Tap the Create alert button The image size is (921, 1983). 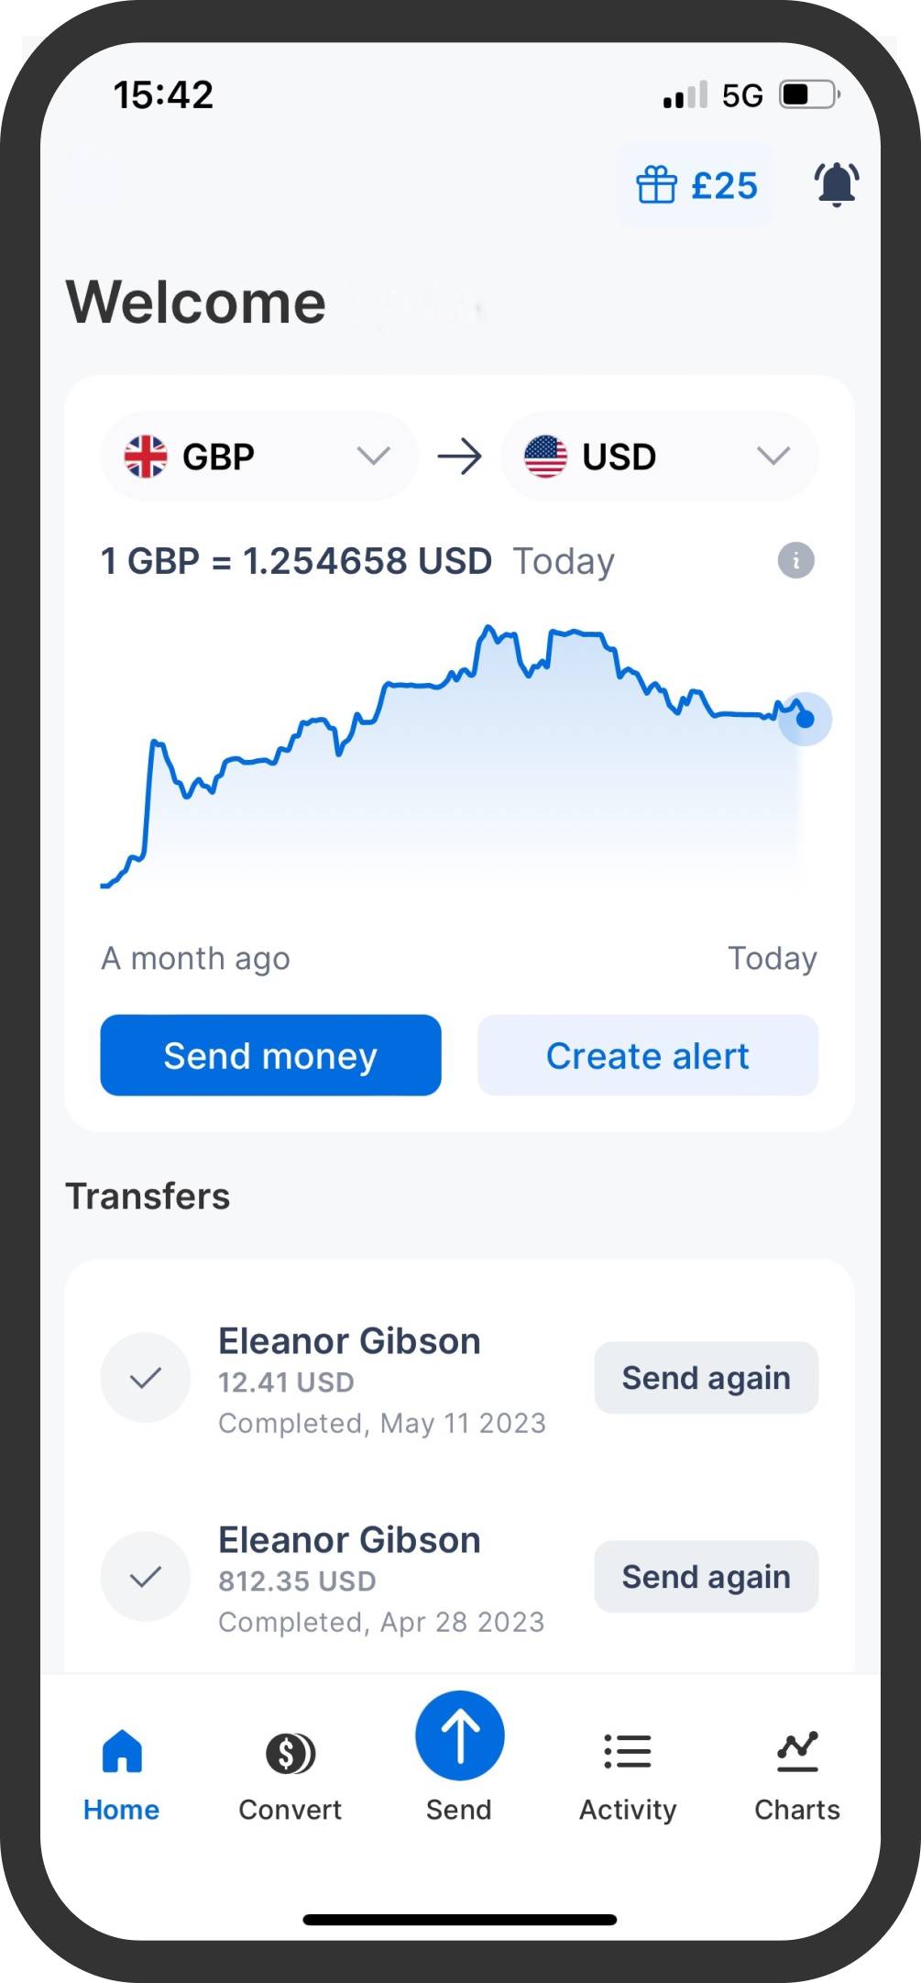pyautogui.click(x=648, y=1055)
